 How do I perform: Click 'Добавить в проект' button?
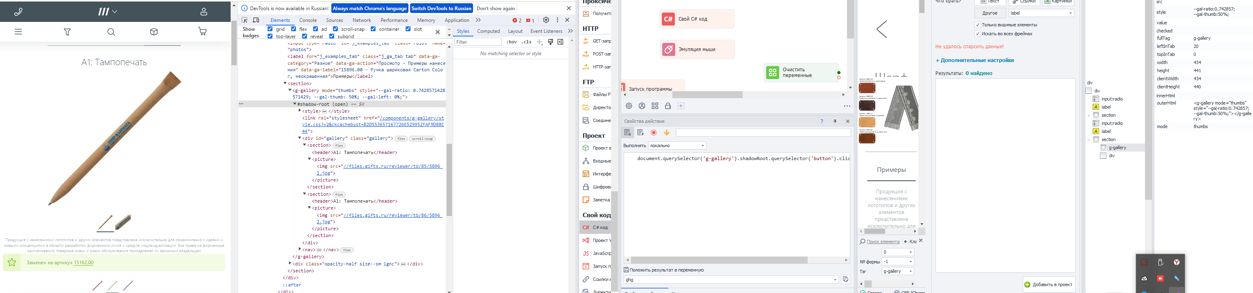pos(1049,284)
